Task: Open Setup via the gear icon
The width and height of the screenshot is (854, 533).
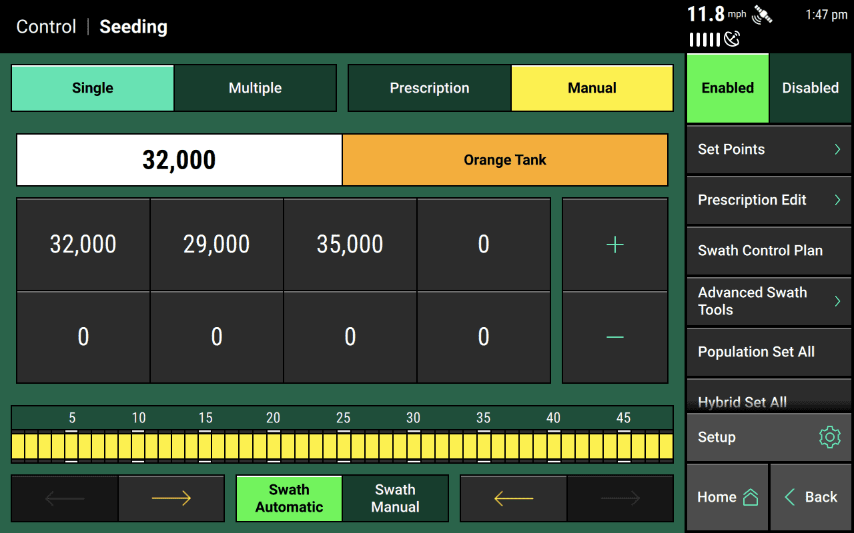Action: point(829,437)
